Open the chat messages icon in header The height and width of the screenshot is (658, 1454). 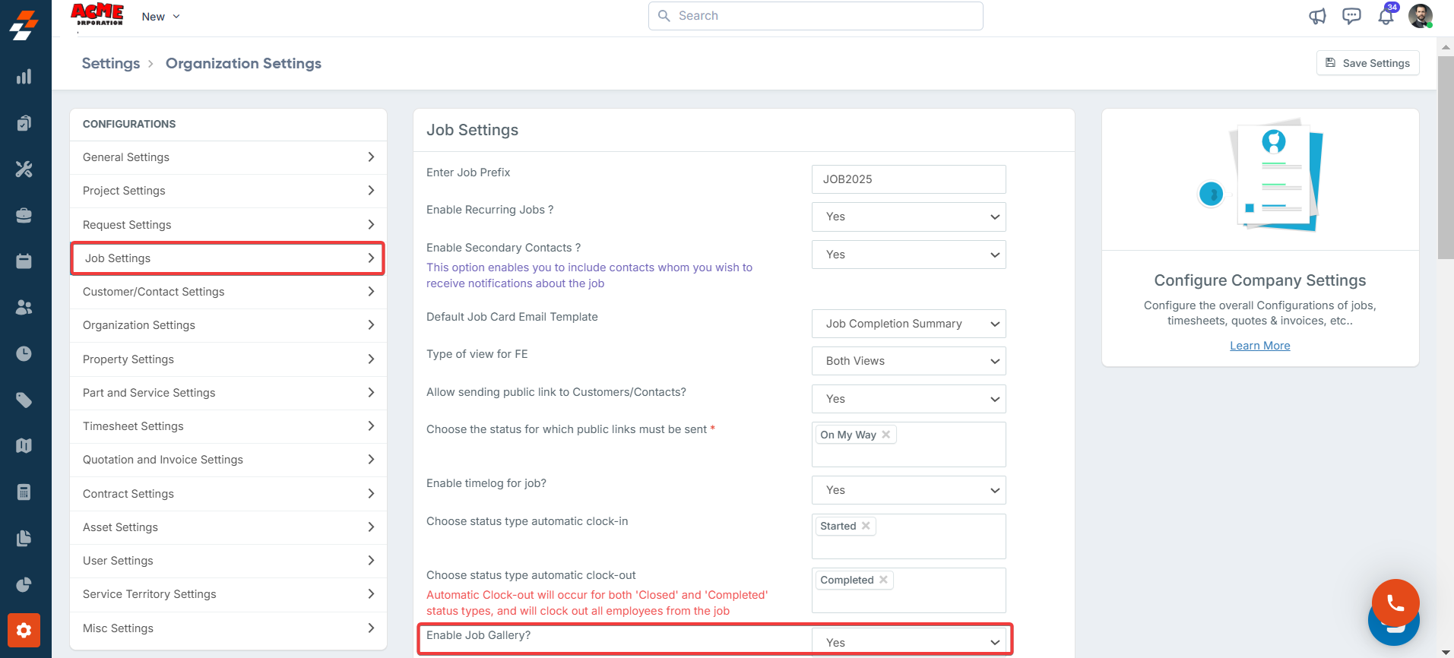coord(1351,17)
